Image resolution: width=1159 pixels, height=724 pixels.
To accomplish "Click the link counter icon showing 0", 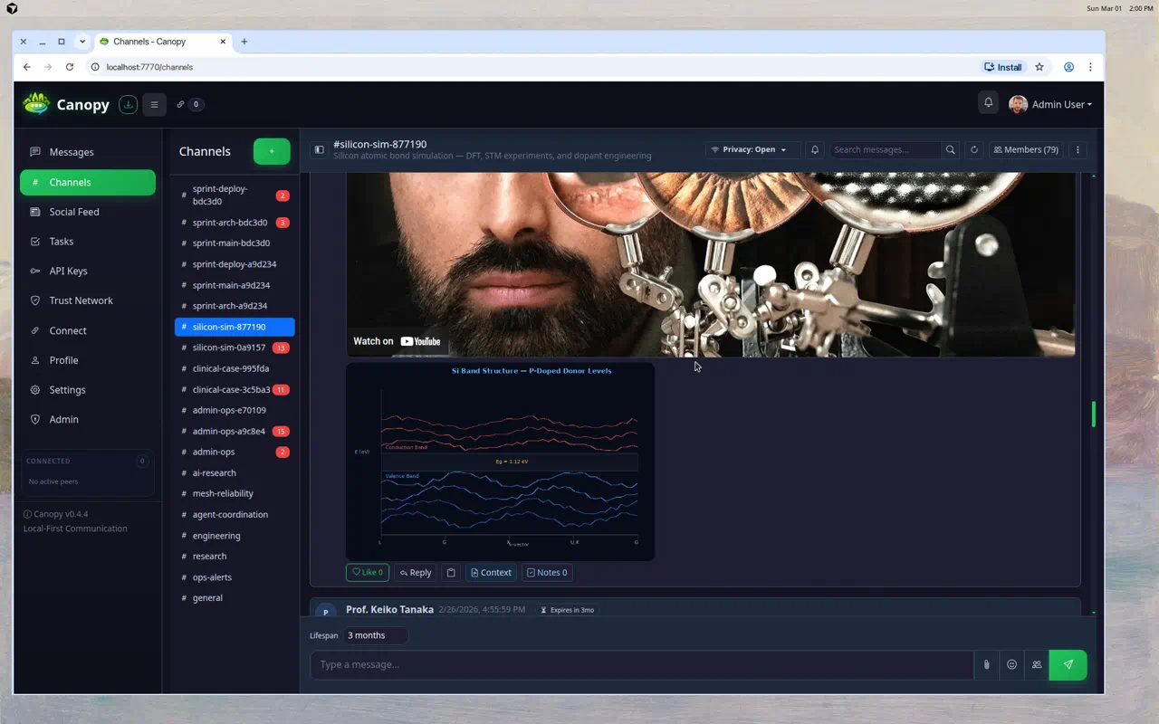I will (189, 104).
